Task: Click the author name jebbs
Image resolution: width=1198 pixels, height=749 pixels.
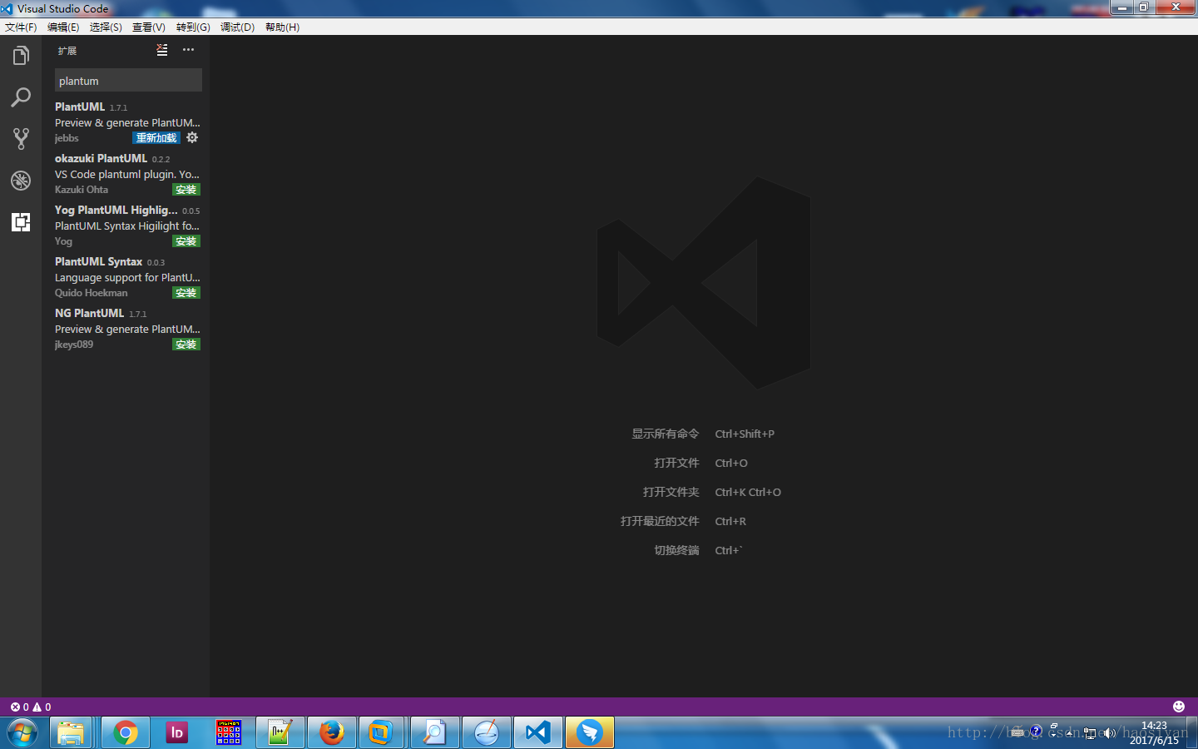Action: [67, 138]
